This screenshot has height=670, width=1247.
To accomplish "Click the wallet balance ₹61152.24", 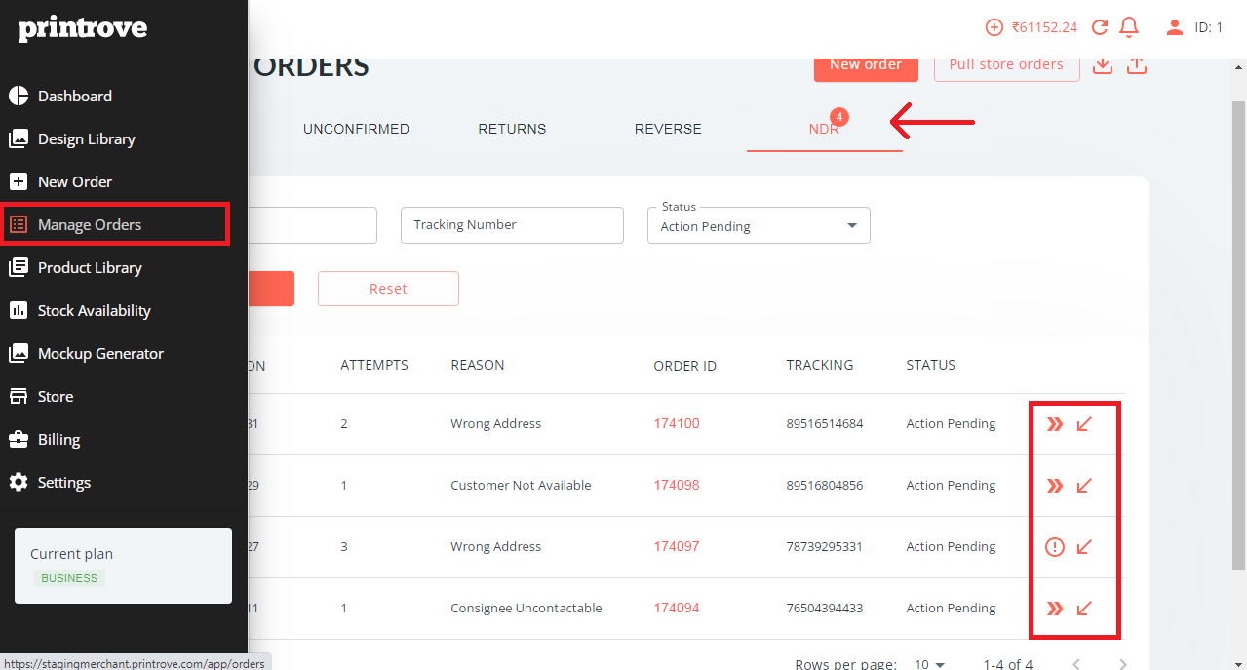I will 1044,27.
